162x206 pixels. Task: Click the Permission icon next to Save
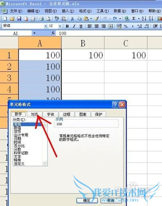[x=26, y=19]
